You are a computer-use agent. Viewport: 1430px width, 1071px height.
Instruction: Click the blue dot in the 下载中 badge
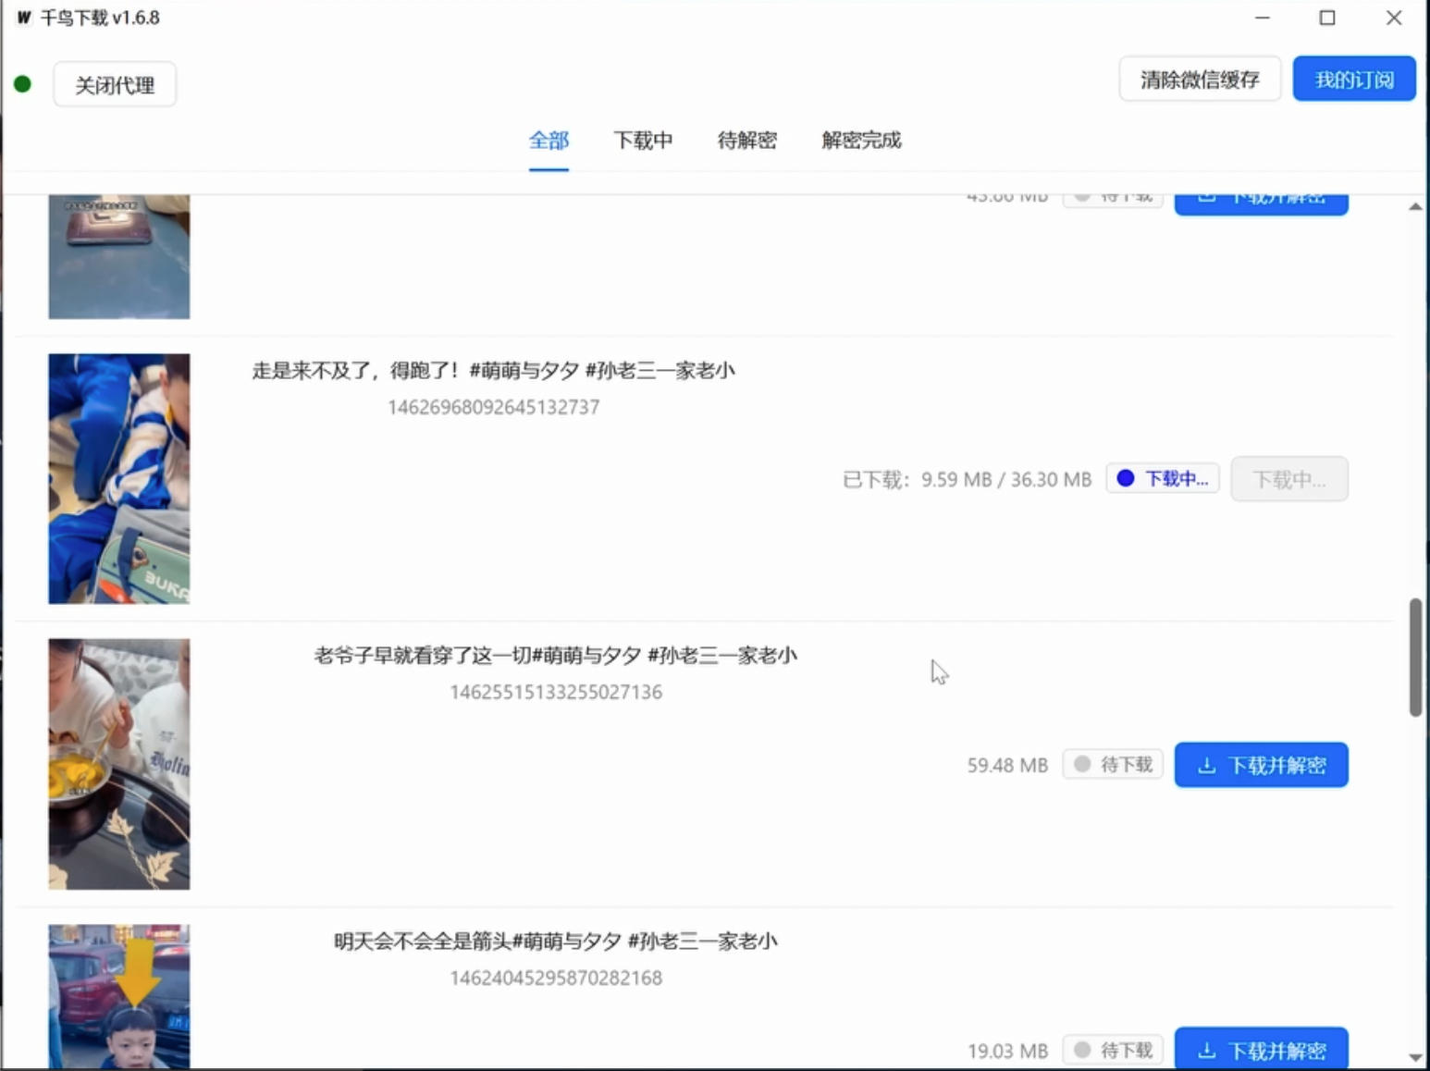coord(1125,478)
